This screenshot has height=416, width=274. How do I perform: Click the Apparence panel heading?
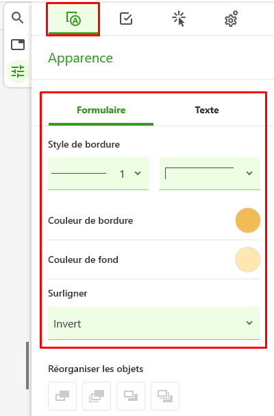(x=80, y=58)
